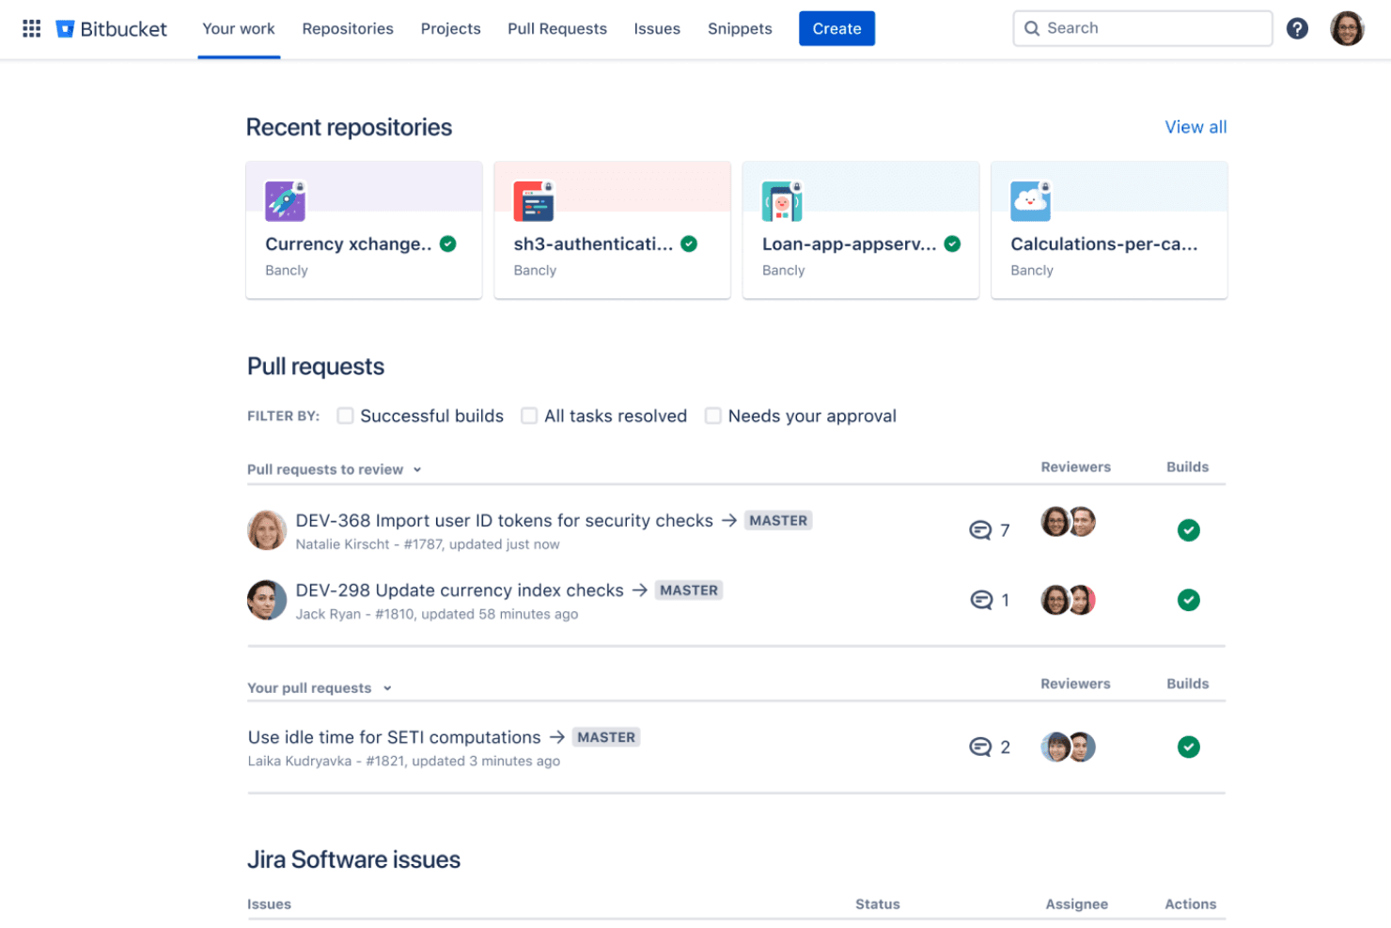Click build status check next to sh3-authenticati
The width and height of the screenshot is (1391, 928).
pos(689,244)
